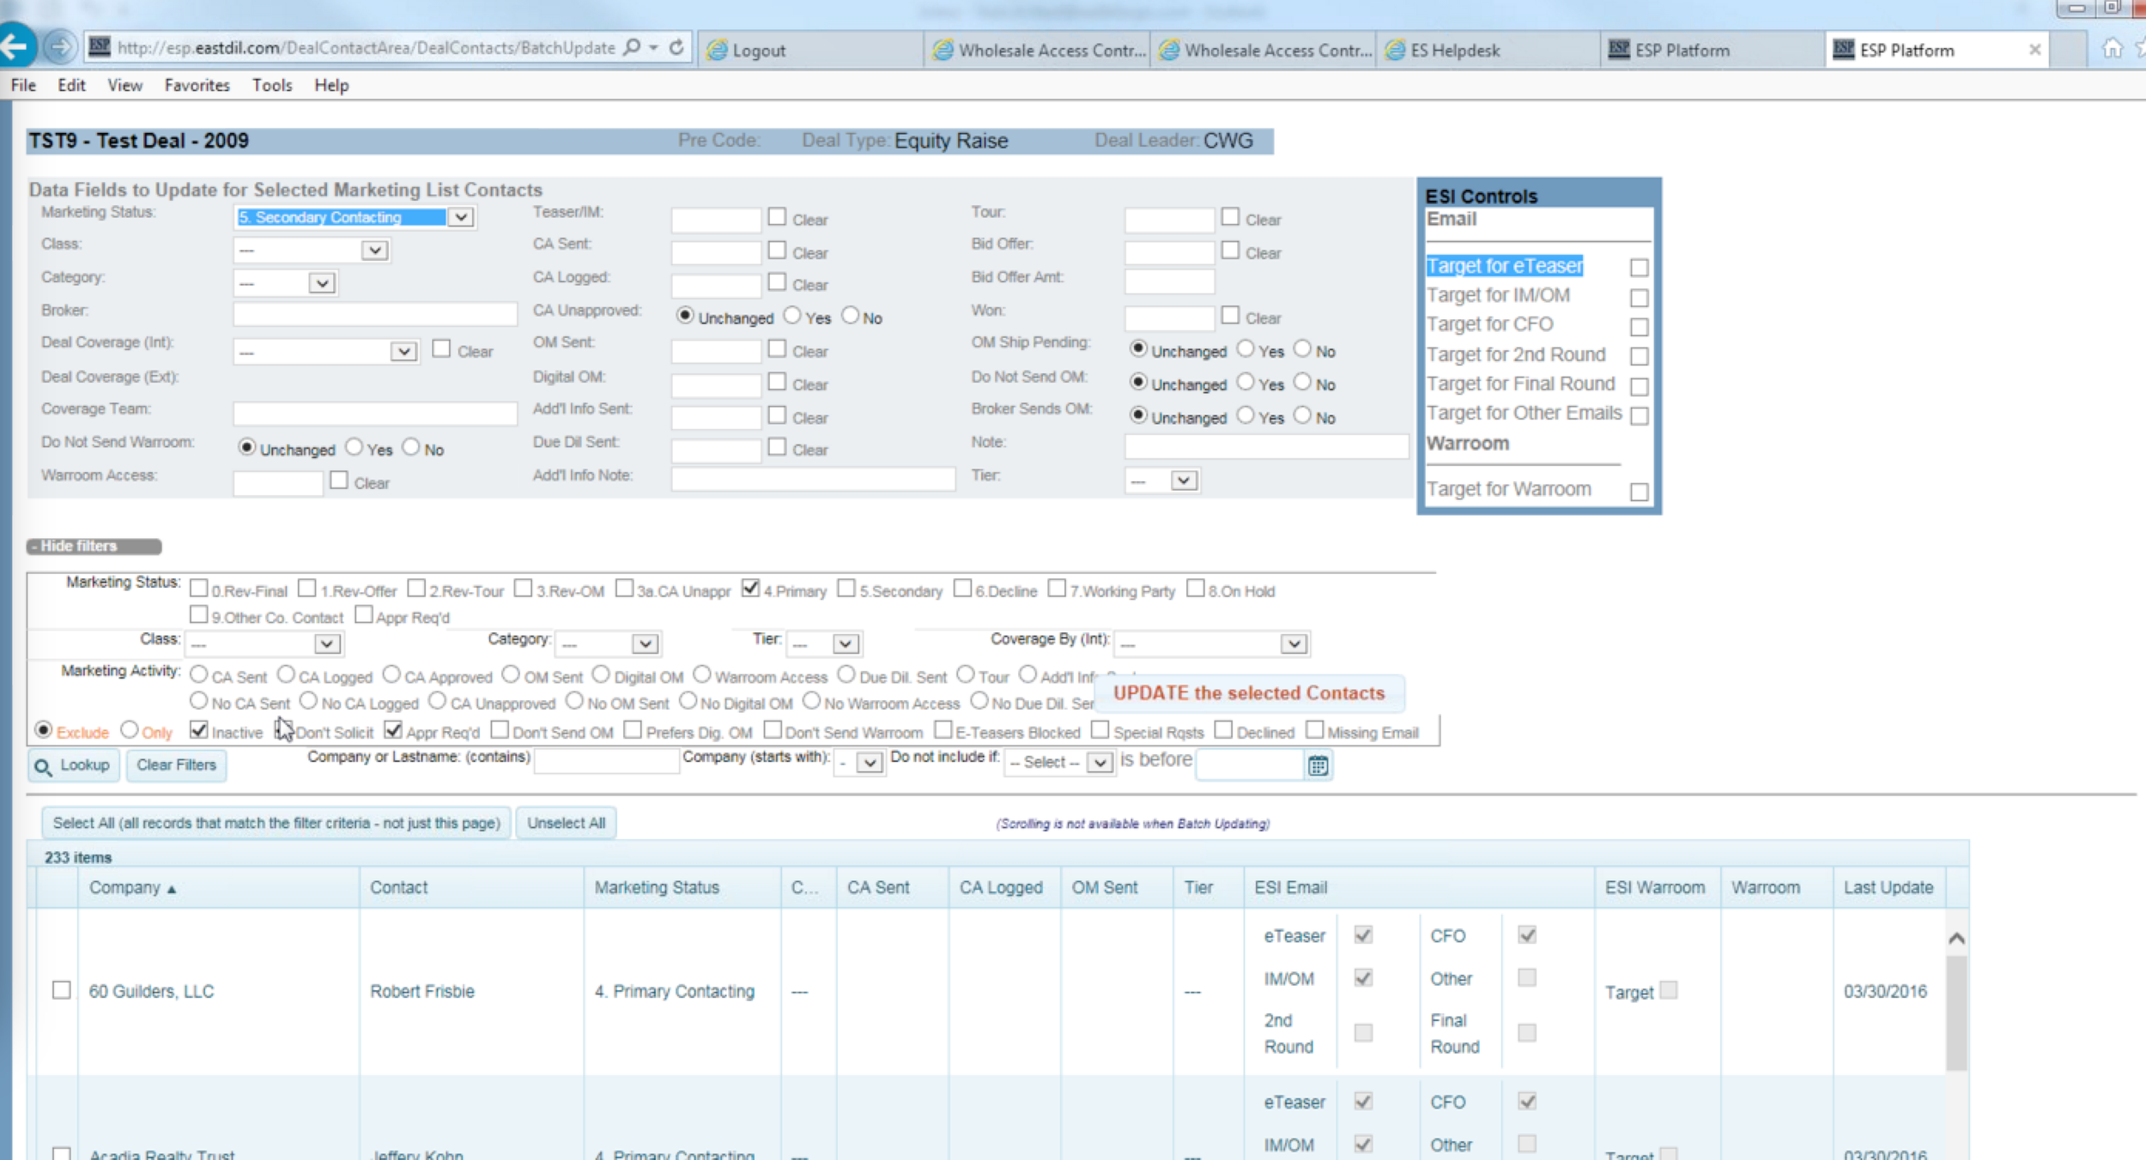The height and width of the screenshot is (1160, 2146).
Task: Select No for Do Not Send Warroom
Action: [x=411, y=448]
